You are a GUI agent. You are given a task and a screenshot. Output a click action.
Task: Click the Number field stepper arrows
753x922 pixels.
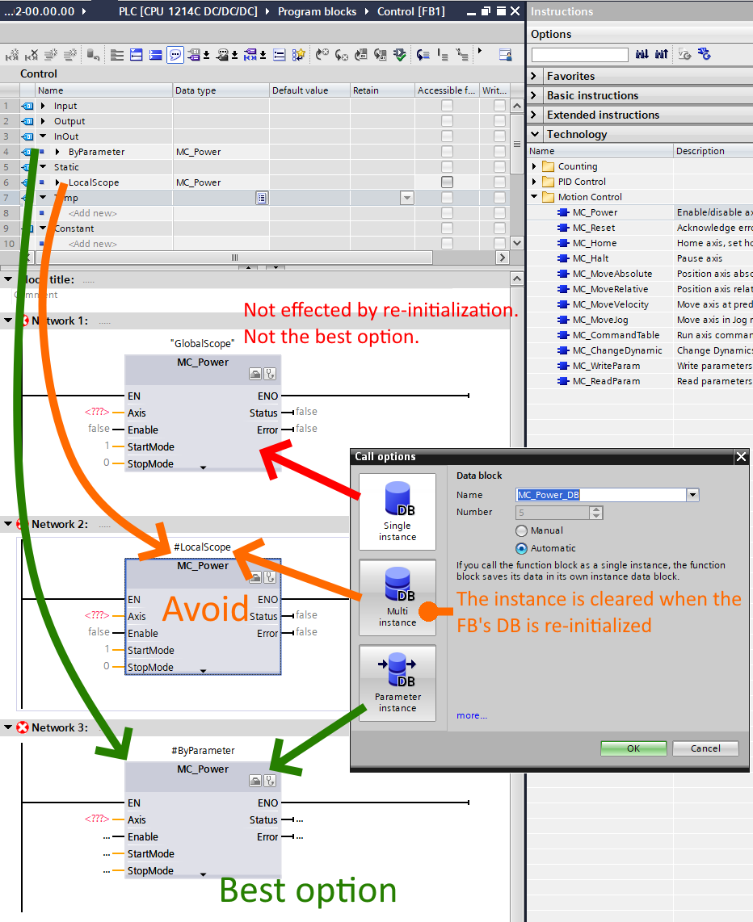(596, 512)
